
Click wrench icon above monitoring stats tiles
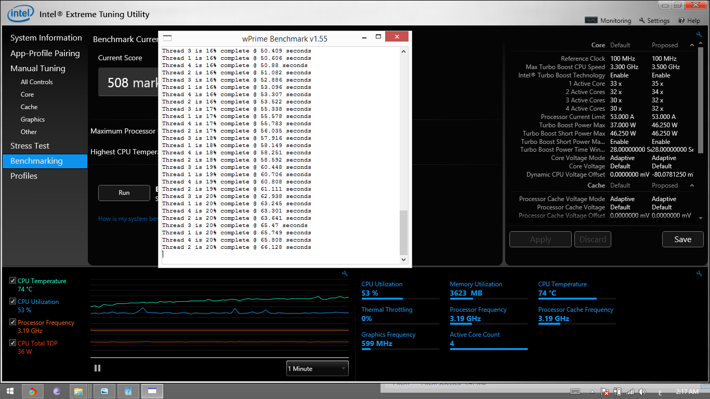click(699, 273)
